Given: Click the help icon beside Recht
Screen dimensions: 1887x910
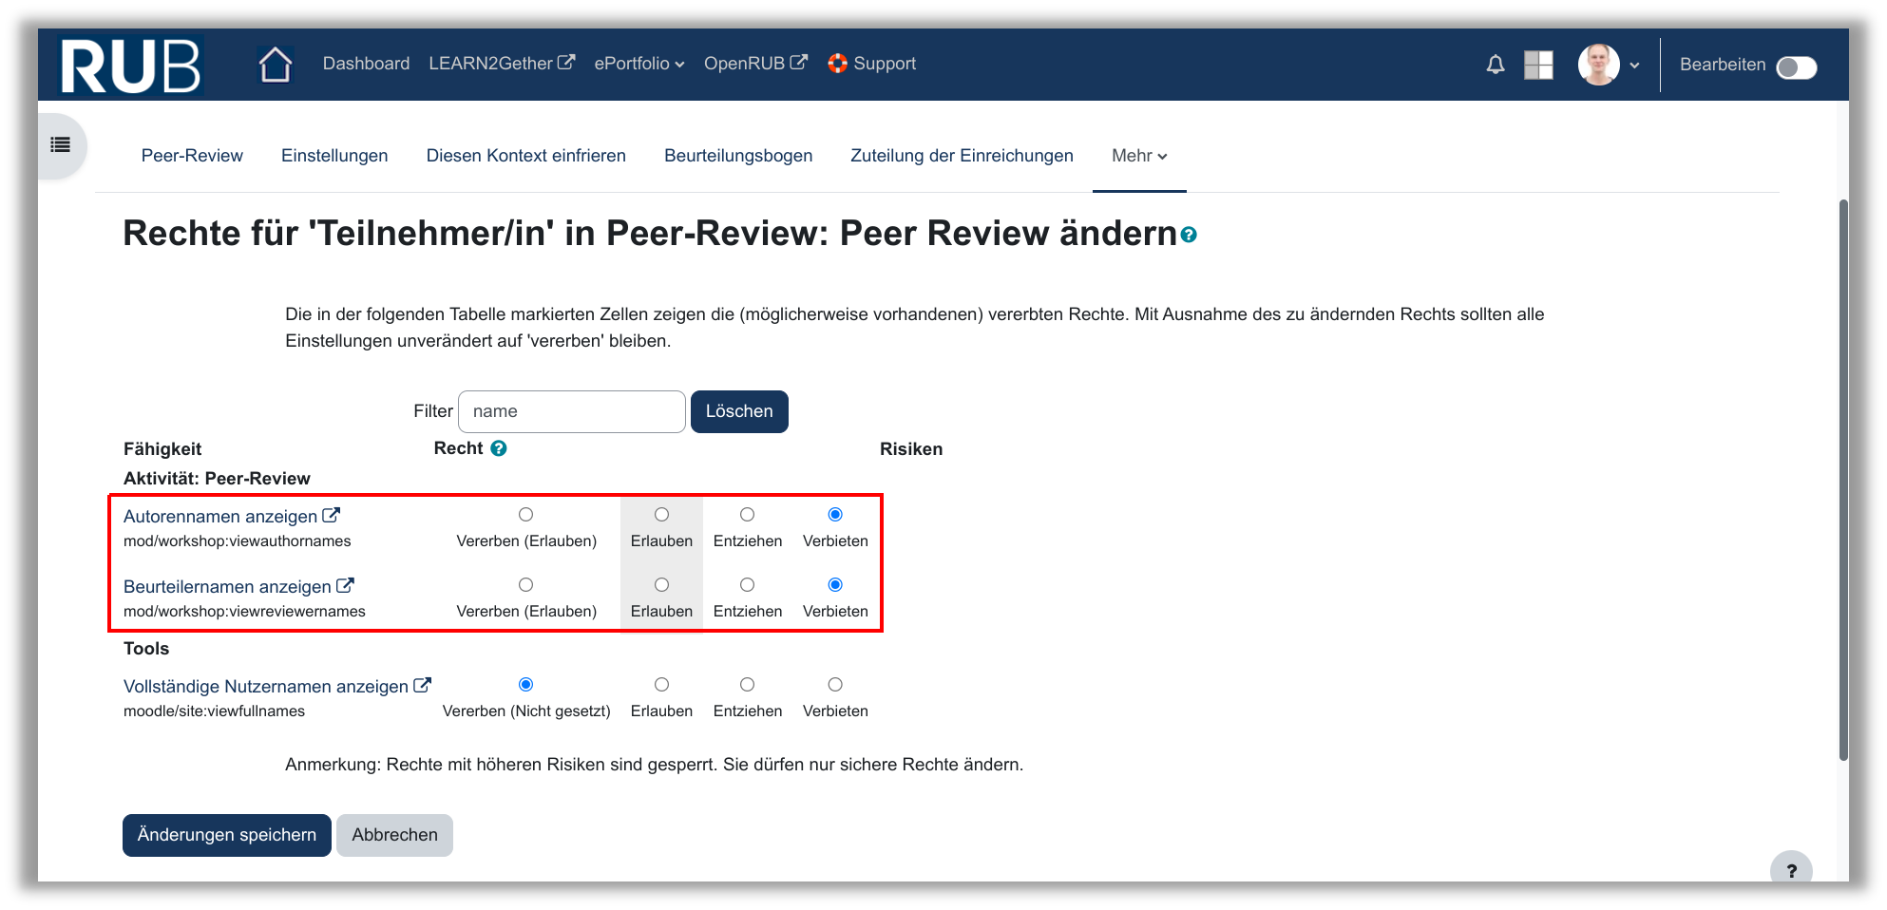Looking at the screenshot, I should point(499,448).
